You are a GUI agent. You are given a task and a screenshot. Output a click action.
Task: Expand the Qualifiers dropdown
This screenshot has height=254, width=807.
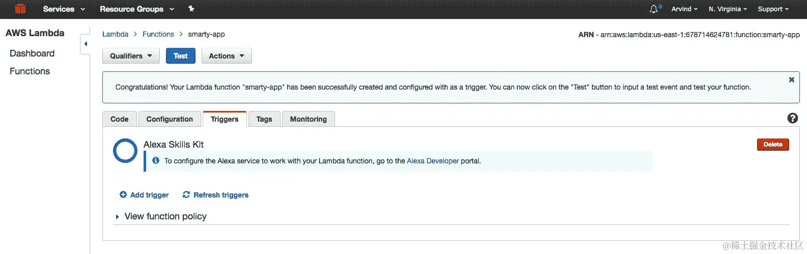click(x=131, y=56)
